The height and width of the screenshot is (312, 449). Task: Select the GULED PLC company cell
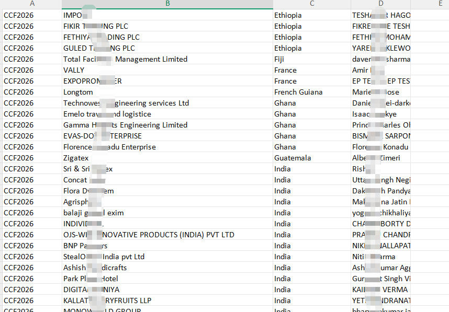[167, 48]
